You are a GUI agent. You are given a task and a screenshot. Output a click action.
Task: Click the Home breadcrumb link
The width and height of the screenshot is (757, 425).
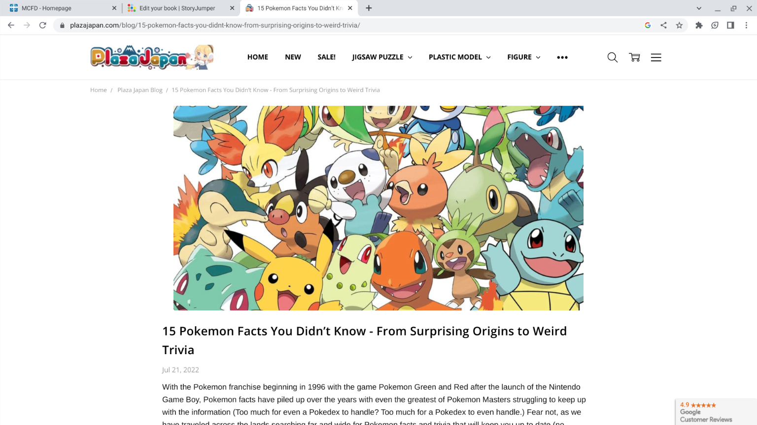99,90
